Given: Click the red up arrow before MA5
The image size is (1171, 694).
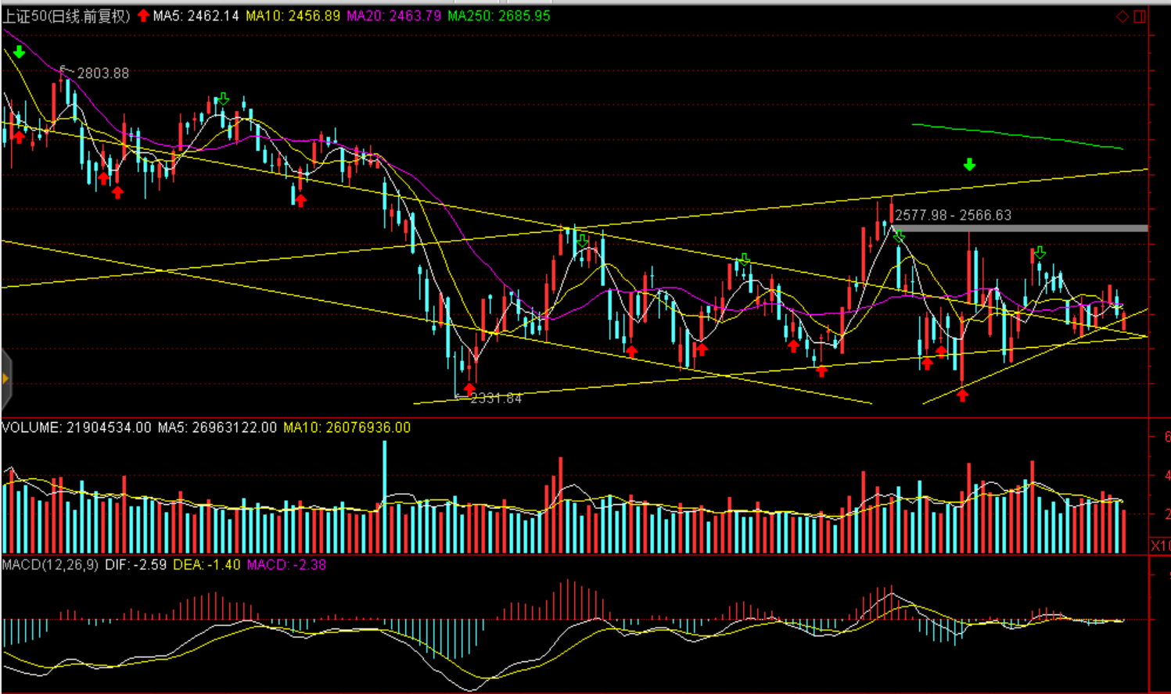Looking at the screenshot, I should point(143,16).
